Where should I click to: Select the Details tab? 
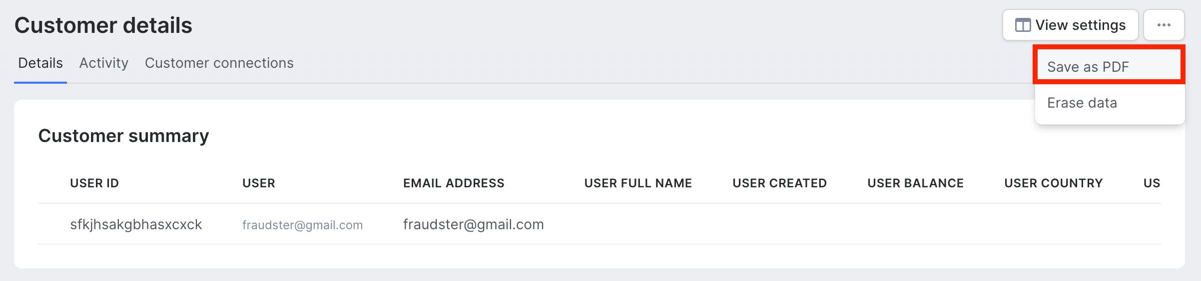pyautogui.click(x=40, y=63)
